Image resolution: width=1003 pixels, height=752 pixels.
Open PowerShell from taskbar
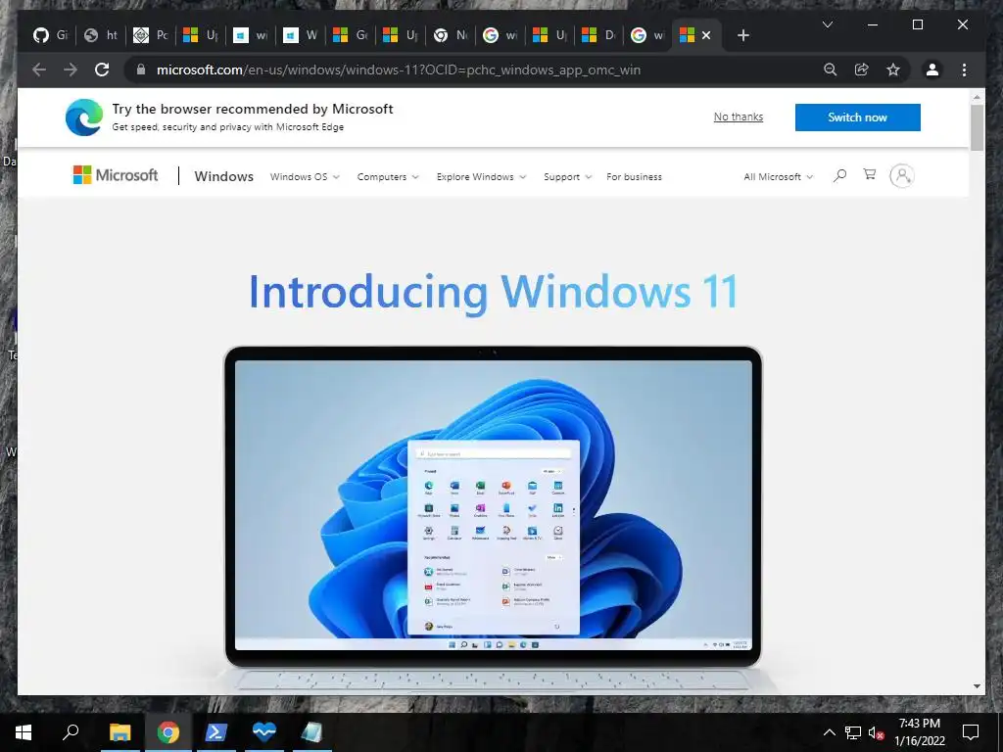pyautogui.click(x=215, y=732)
